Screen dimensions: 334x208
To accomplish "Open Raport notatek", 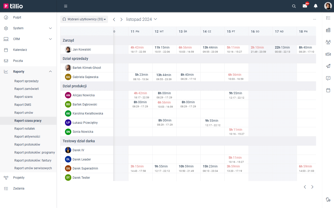I will pos(25,129).
